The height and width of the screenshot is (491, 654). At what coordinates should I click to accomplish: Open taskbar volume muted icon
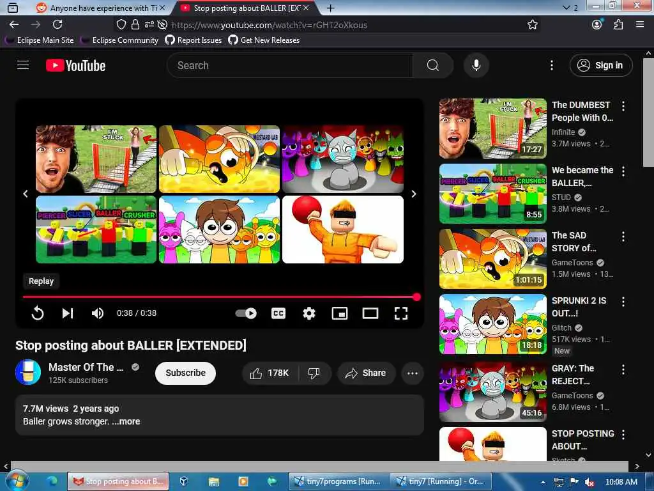589,482
